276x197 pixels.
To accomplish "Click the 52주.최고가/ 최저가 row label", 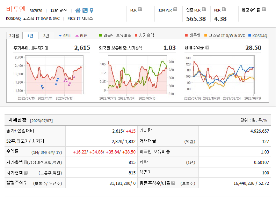I will click(x=26, y=141).
